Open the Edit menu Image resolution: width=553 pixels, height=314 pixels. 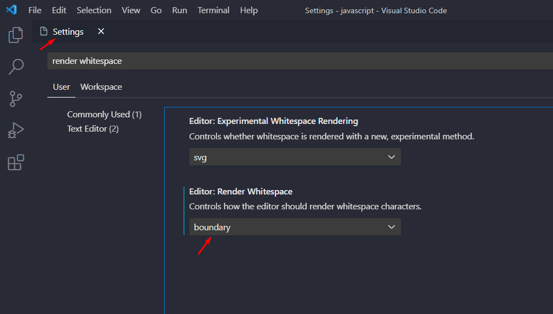click(x=59, y=10)
